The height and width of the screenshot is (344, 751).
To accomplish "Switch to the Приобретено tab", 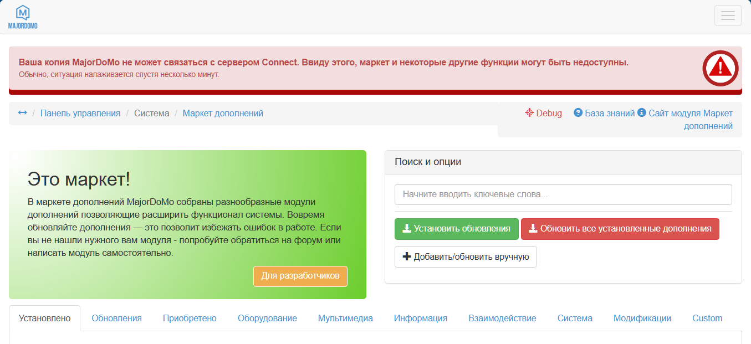I will coord(190,318).
